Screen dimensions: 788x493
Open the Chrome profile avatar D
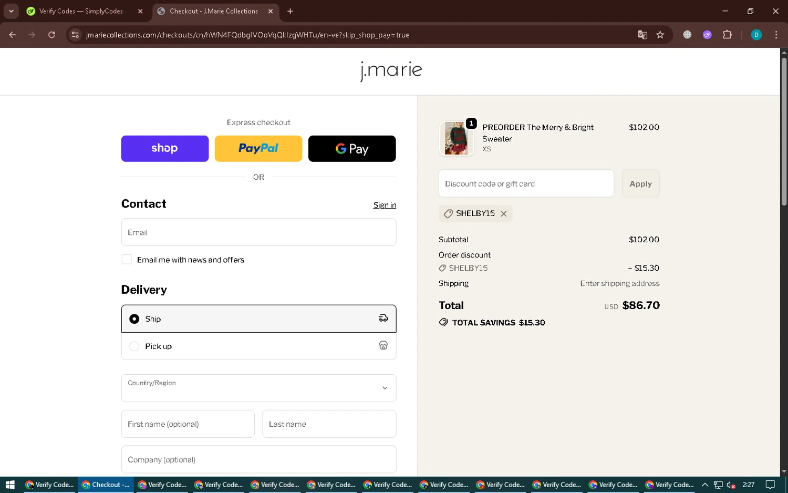pyautogui.click(x=756, y=35)
